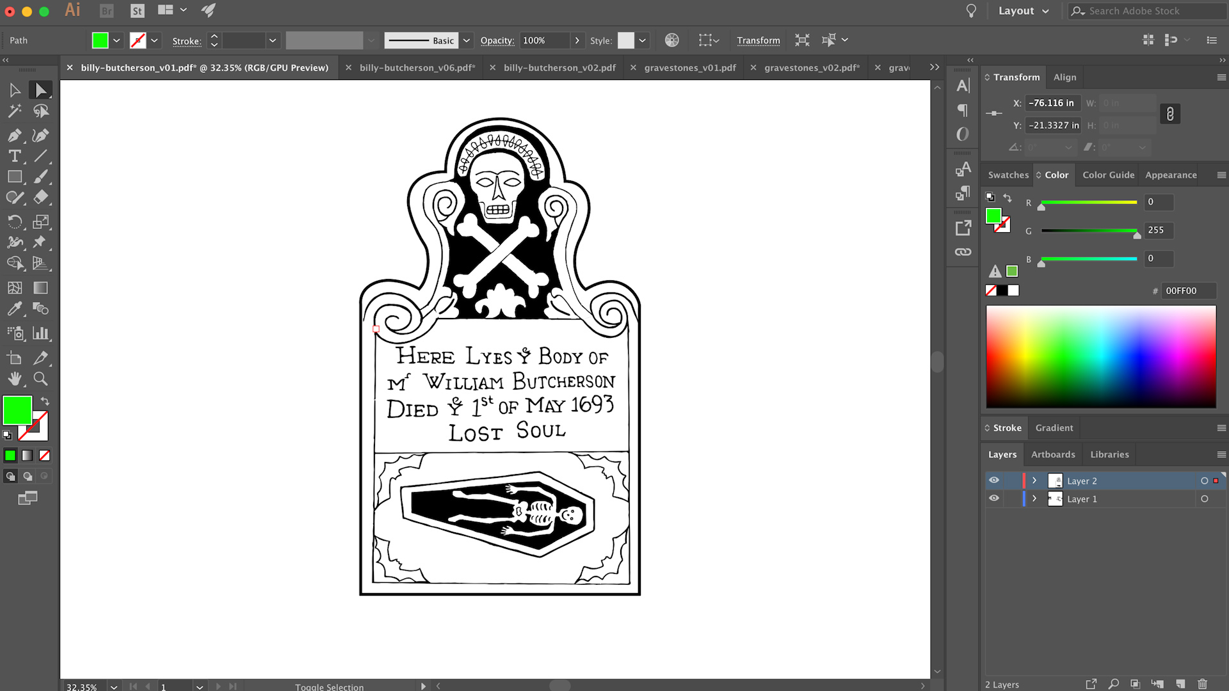Expand Layer 2 to show contents
The height and width of the screenshot is (691, 1229).
pos(1036,481)
